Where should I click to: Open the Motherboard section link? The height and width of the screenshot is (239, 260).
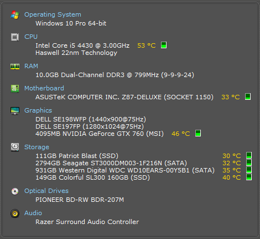coord(44,88)
